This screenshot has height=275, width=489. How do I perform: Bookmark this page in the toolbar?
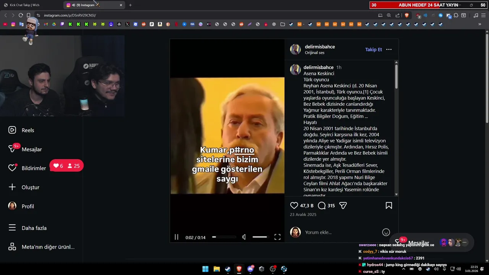coord(29,15)
